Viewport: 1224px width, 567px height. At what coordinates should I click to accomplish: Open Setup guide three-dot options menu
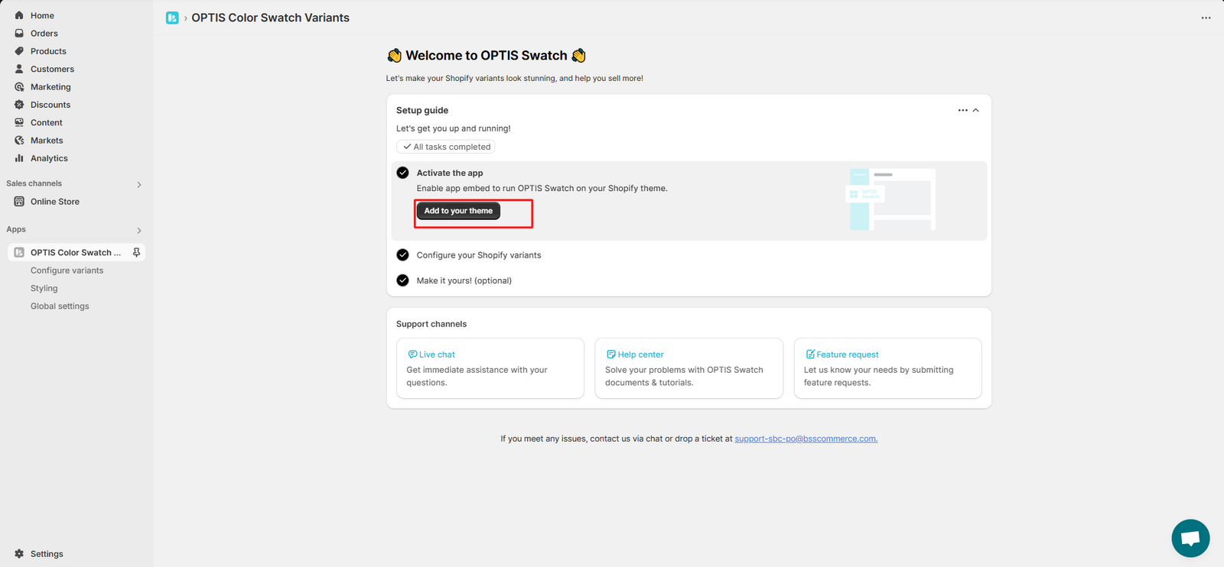click(962, 110)
